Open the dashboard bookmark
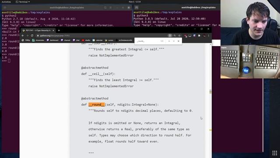This screenshot has width=280, height=158. [52, 40]
